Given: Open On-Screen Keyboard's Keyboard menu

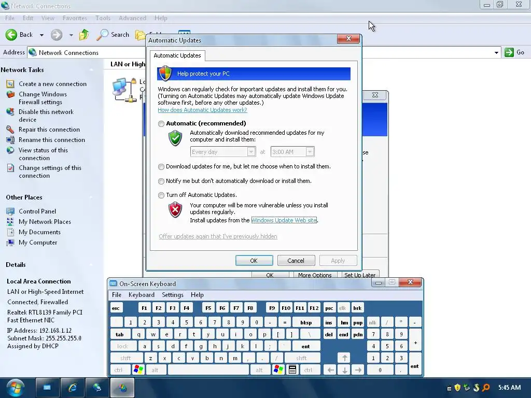Looking at the screenshot, I should click(x=141, y=295).
